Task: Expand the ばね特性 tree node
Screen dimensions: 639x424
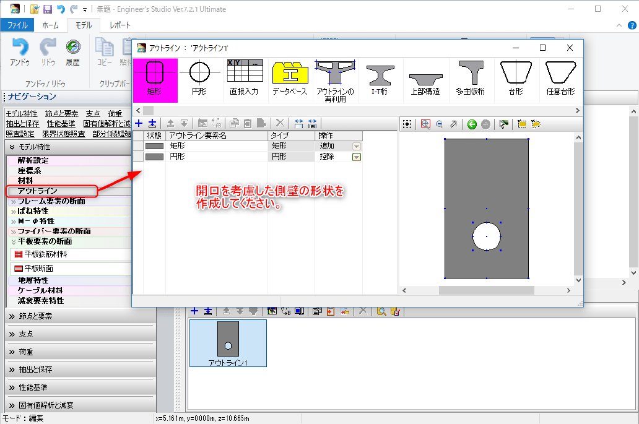Action: tap(14, 212)
